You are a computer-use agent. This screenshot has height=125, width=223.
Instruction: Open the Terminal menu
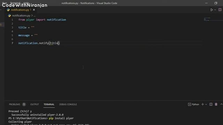point(15,3)
